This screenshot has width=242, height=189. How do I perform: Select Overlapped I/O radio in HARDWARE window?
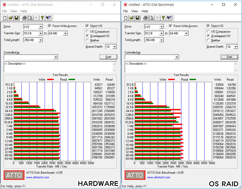[x=87, y=36]
